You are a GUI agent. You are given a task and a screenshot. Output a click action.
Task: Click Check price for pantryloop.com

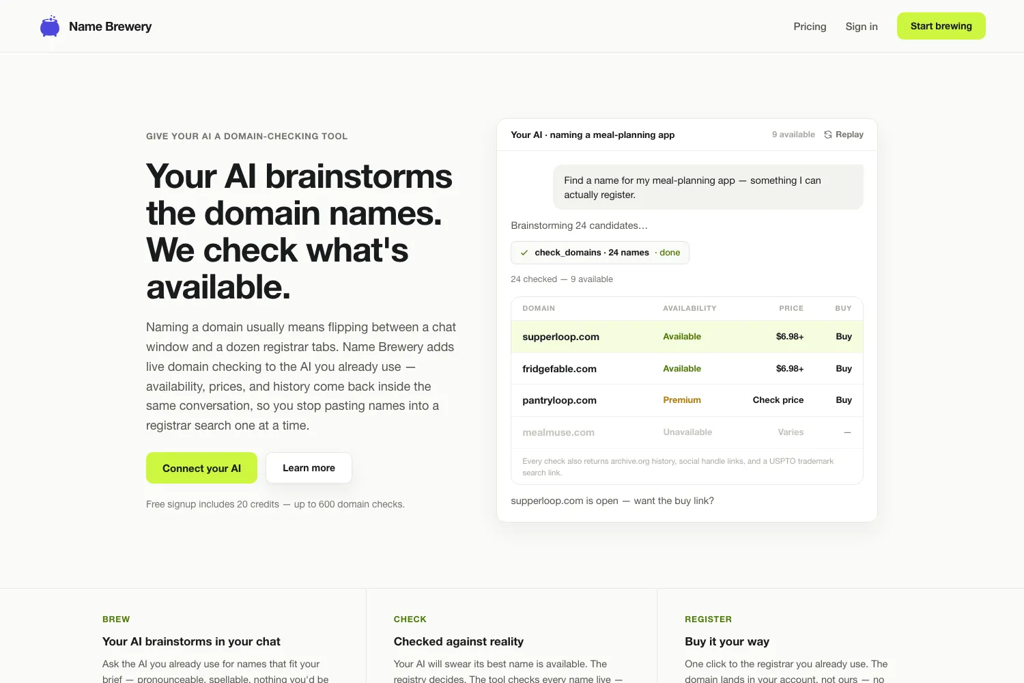[x=778, y=400]
